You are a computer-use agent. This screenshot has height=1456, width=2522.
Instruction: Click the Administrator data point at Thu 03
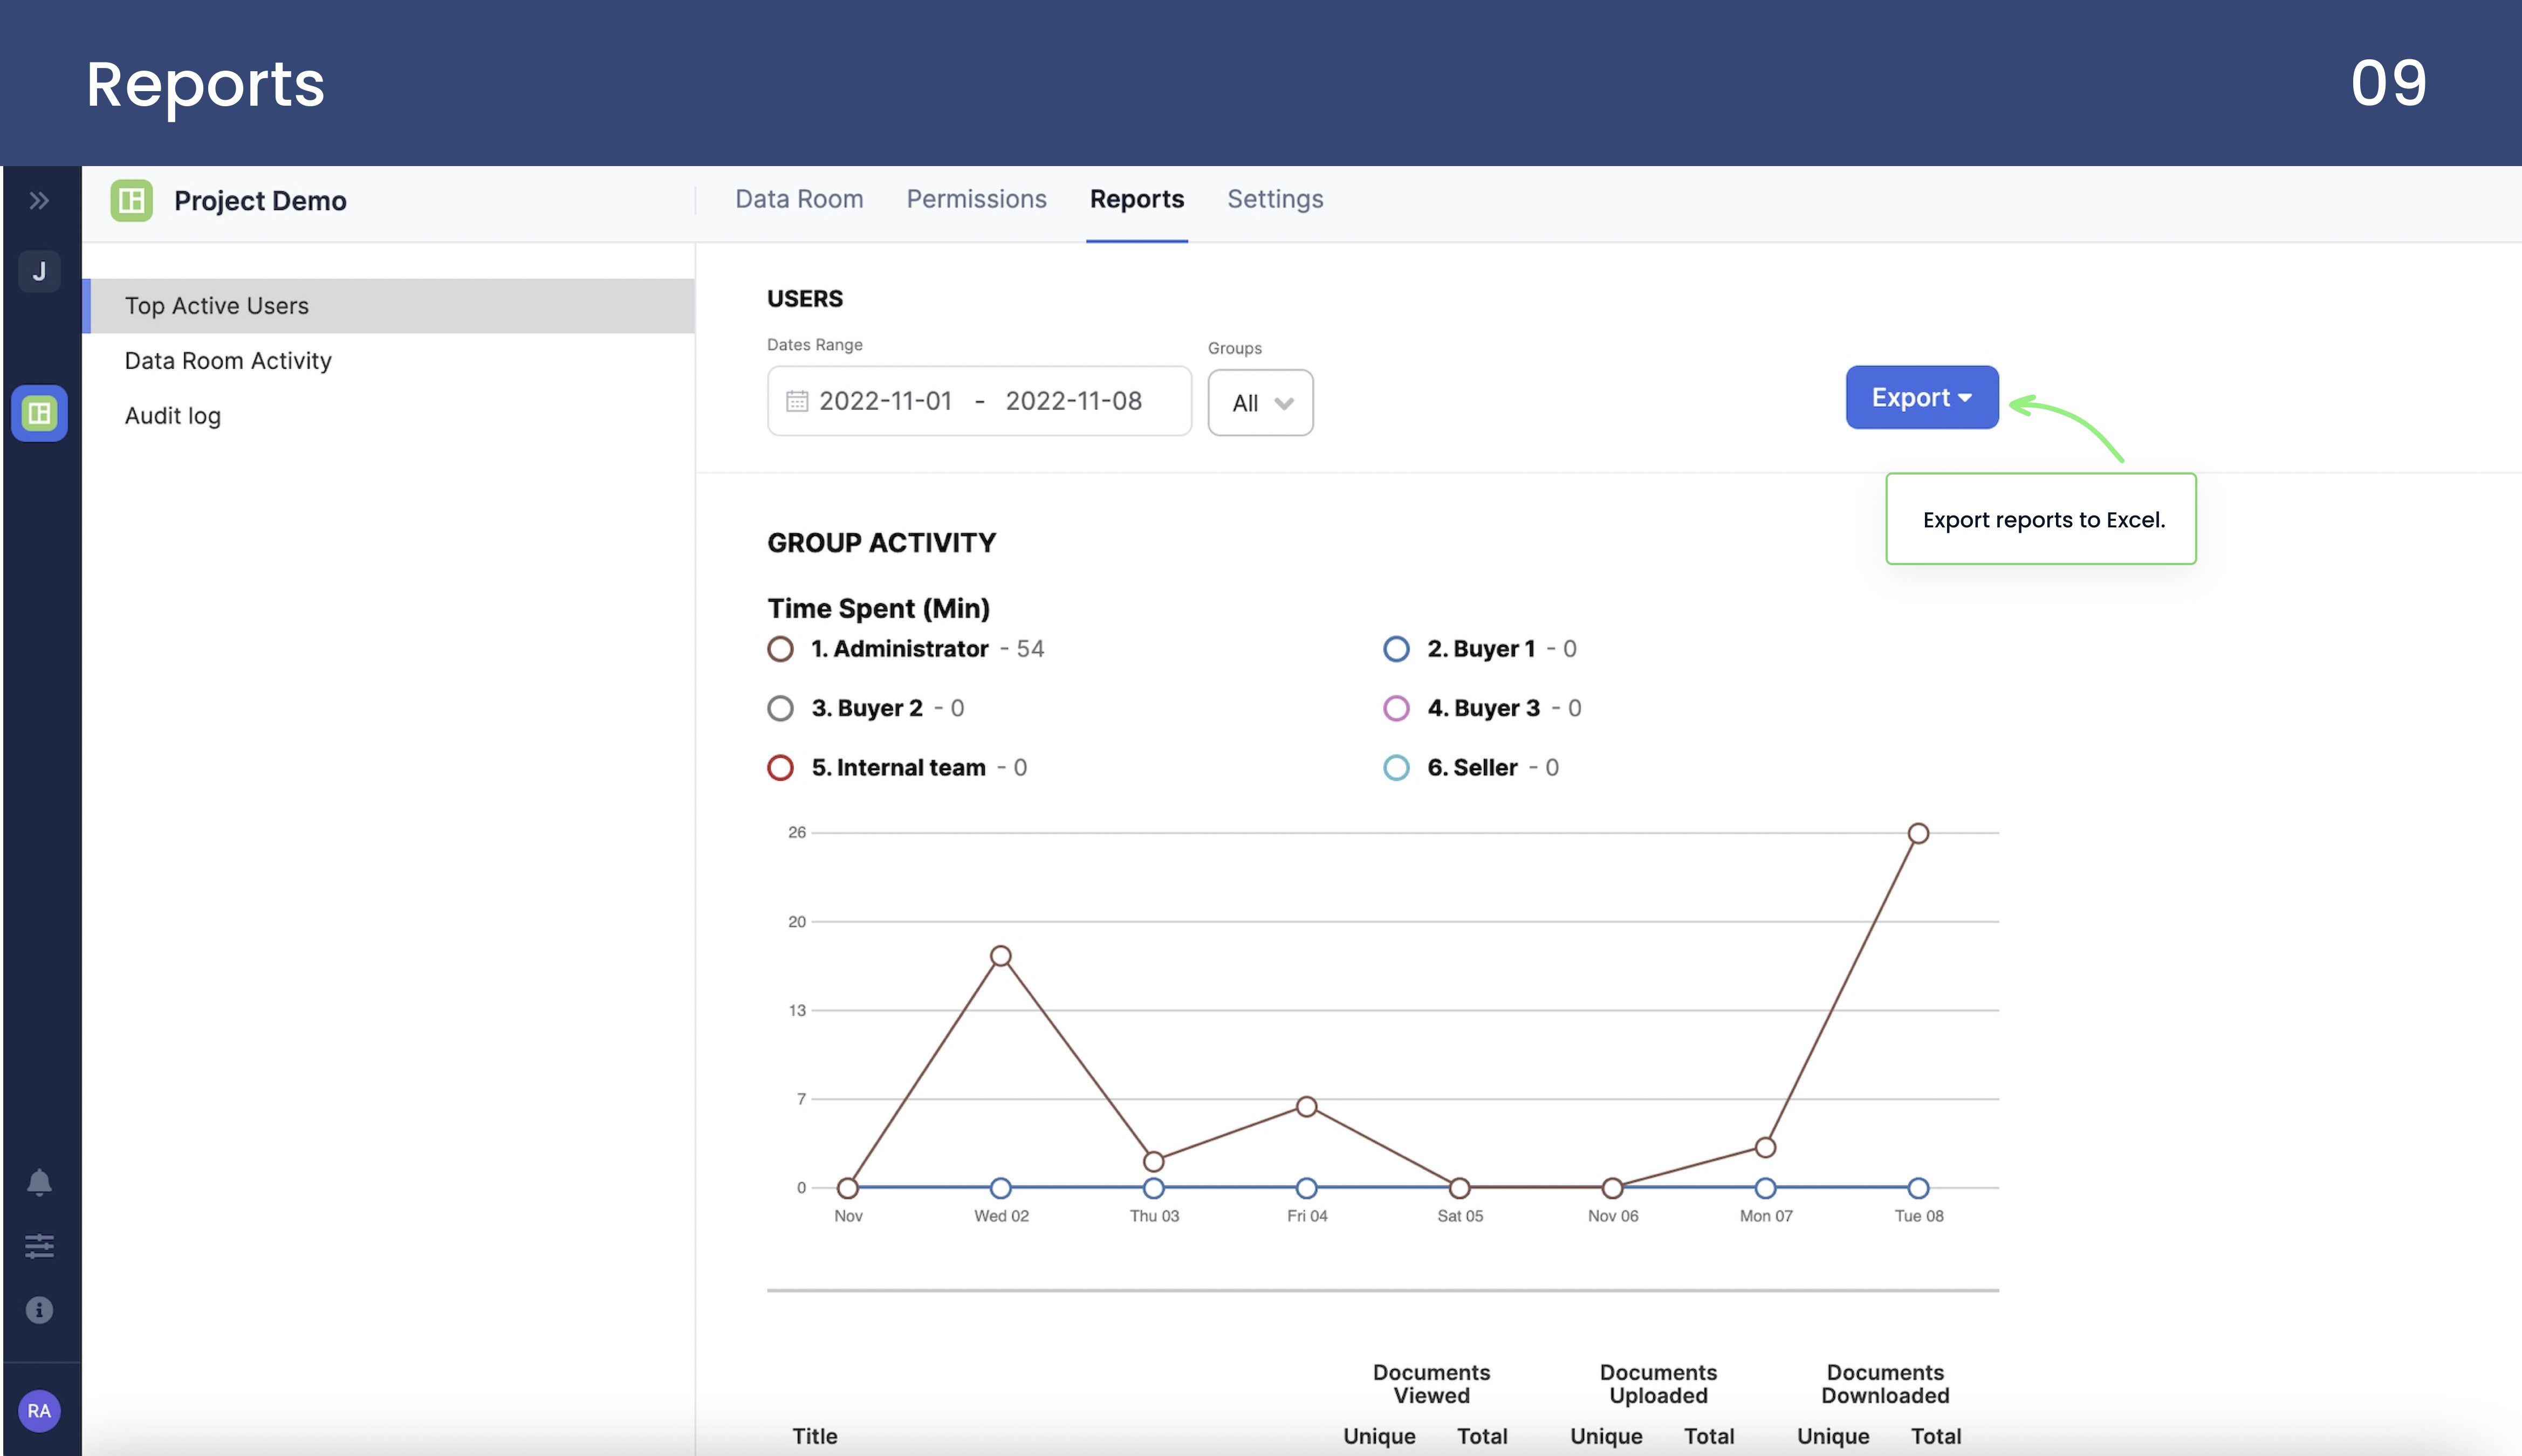click(1153, 1161)
